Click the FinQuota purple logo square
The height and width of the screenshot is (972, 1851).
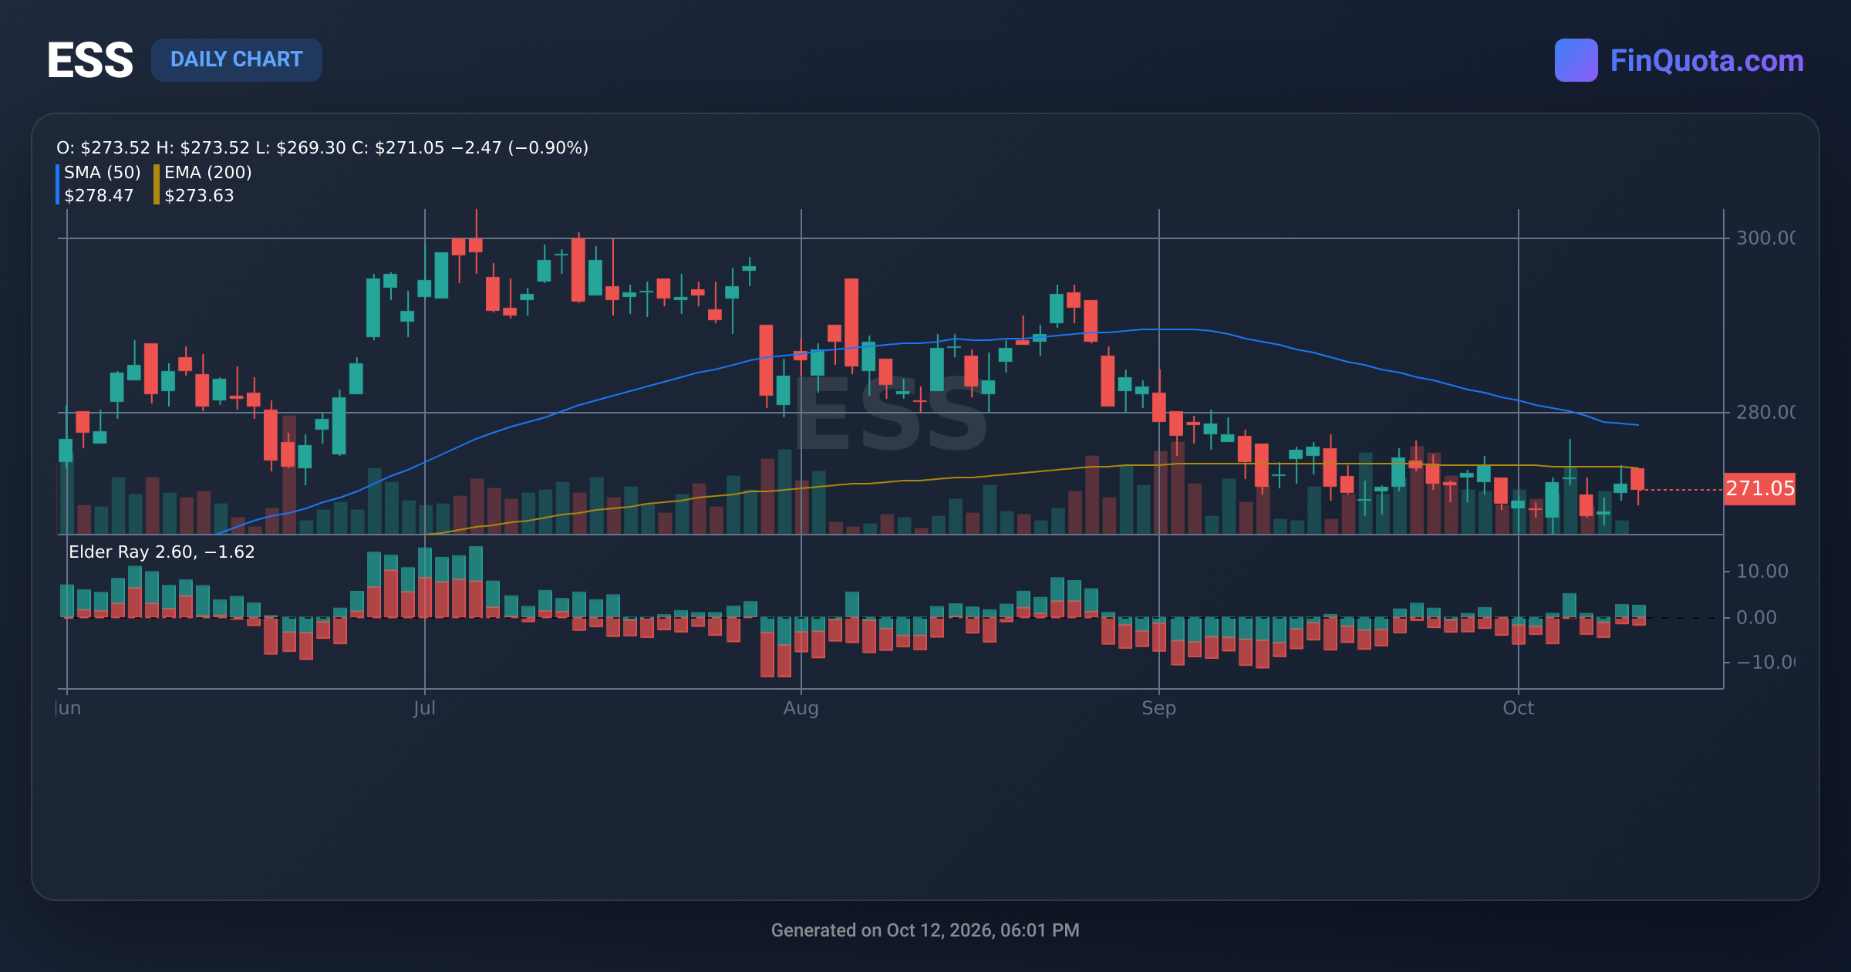tap(1576, 60)
